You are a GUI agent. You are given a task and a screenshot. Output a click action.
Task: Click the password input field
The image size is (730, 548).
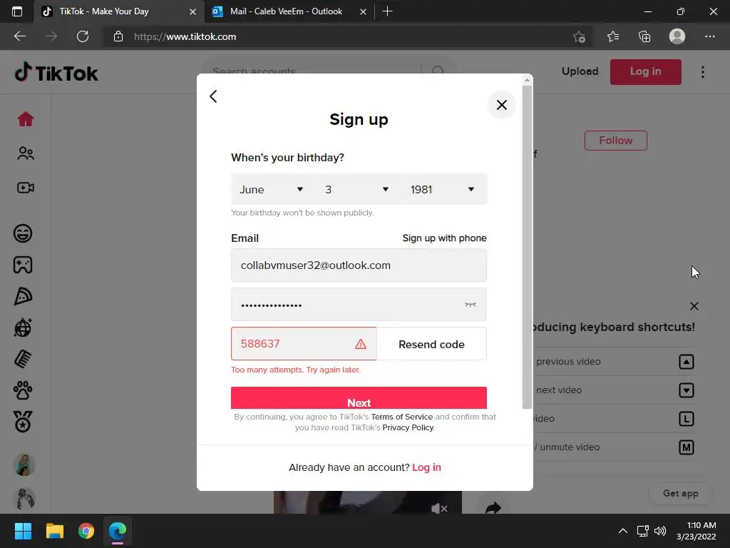359,304
